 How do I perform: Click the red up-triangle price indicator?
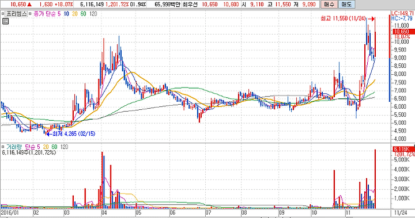[x=29, y=4]
